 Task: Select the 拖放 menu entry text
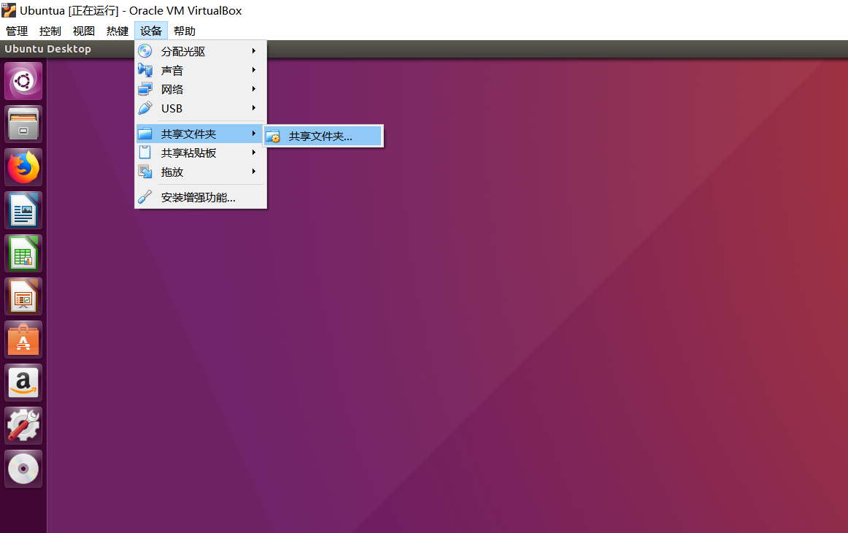click(172, 172)
